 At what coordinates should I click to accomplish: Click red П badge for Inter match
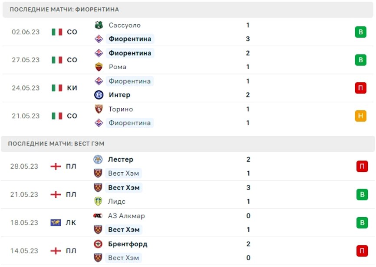[x=361, y=88]
